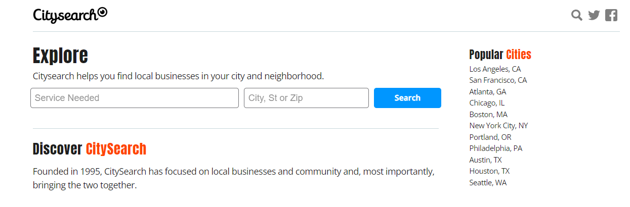
Task: Click the Citysearch logo
Action: point(70,15)
